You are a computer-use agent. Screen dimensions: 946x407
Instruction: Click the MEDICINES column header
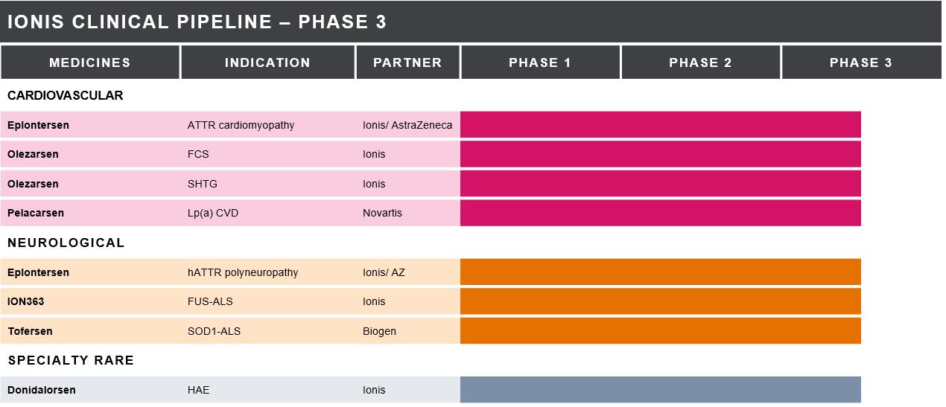pyautogui.click(x=90, y=63)
